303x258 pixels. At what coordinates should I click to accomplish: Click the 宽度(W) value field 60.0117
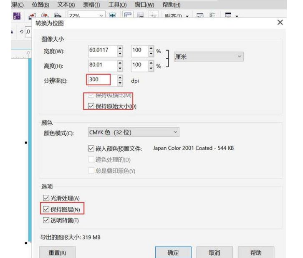point(103,51)
